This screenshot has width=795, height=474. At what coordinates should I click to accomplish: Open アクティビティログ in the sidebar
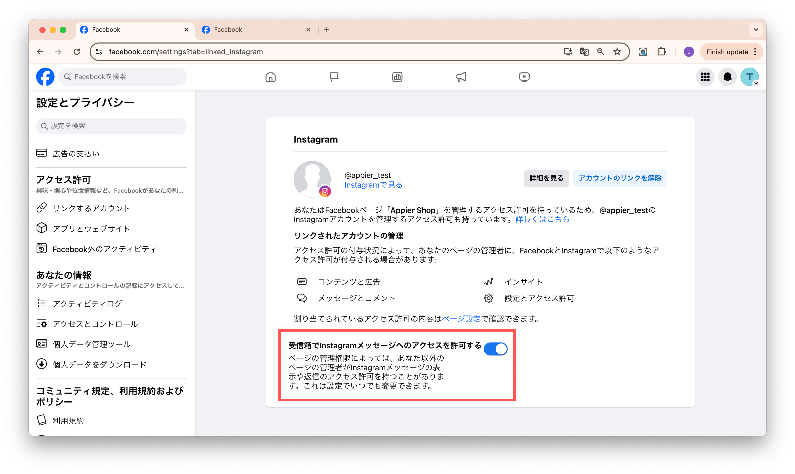pyautogui.click(x=111, y=304)
